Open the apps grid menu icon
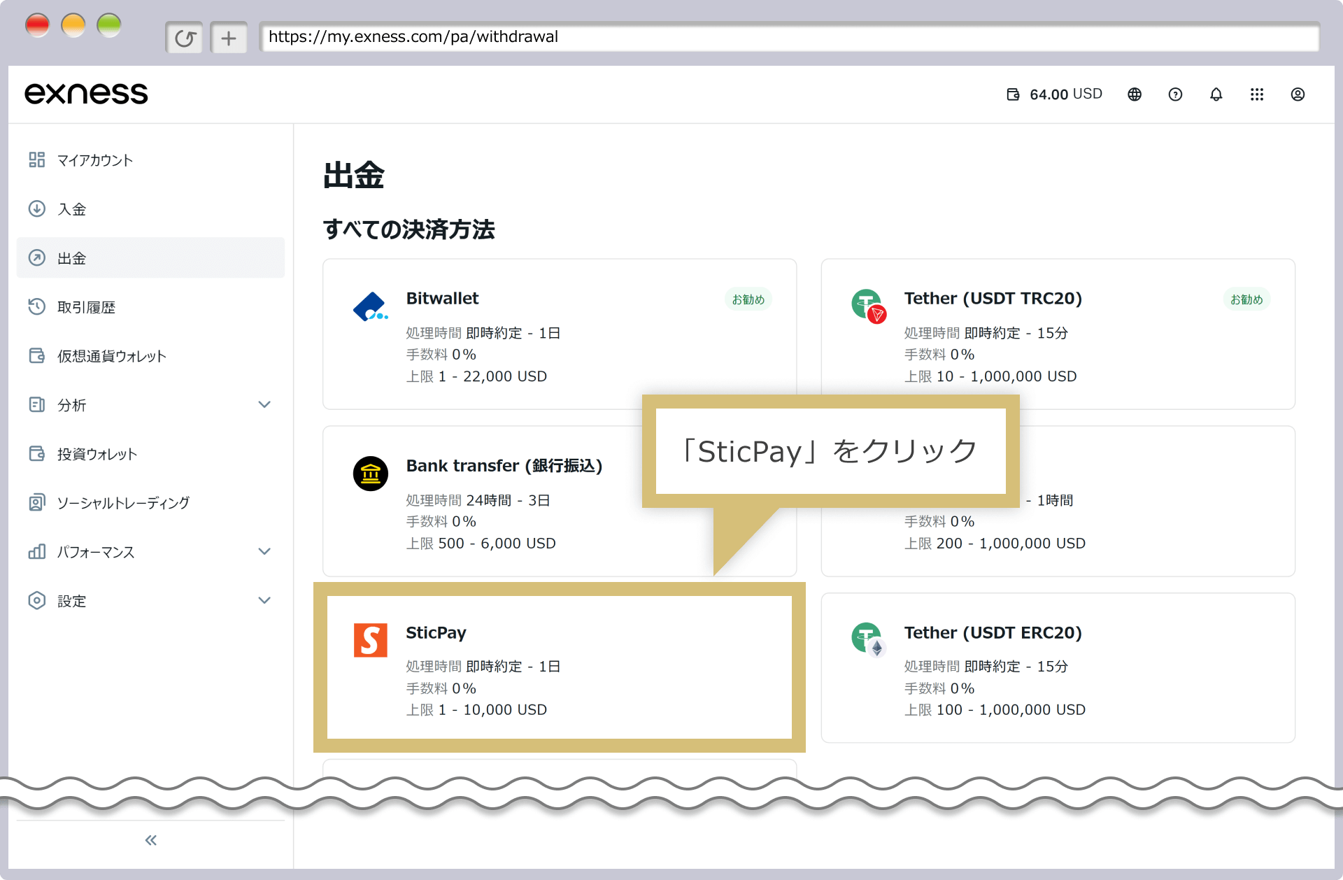Image resolution: width=1343 pixels, height=880 pixels. 1257,94
